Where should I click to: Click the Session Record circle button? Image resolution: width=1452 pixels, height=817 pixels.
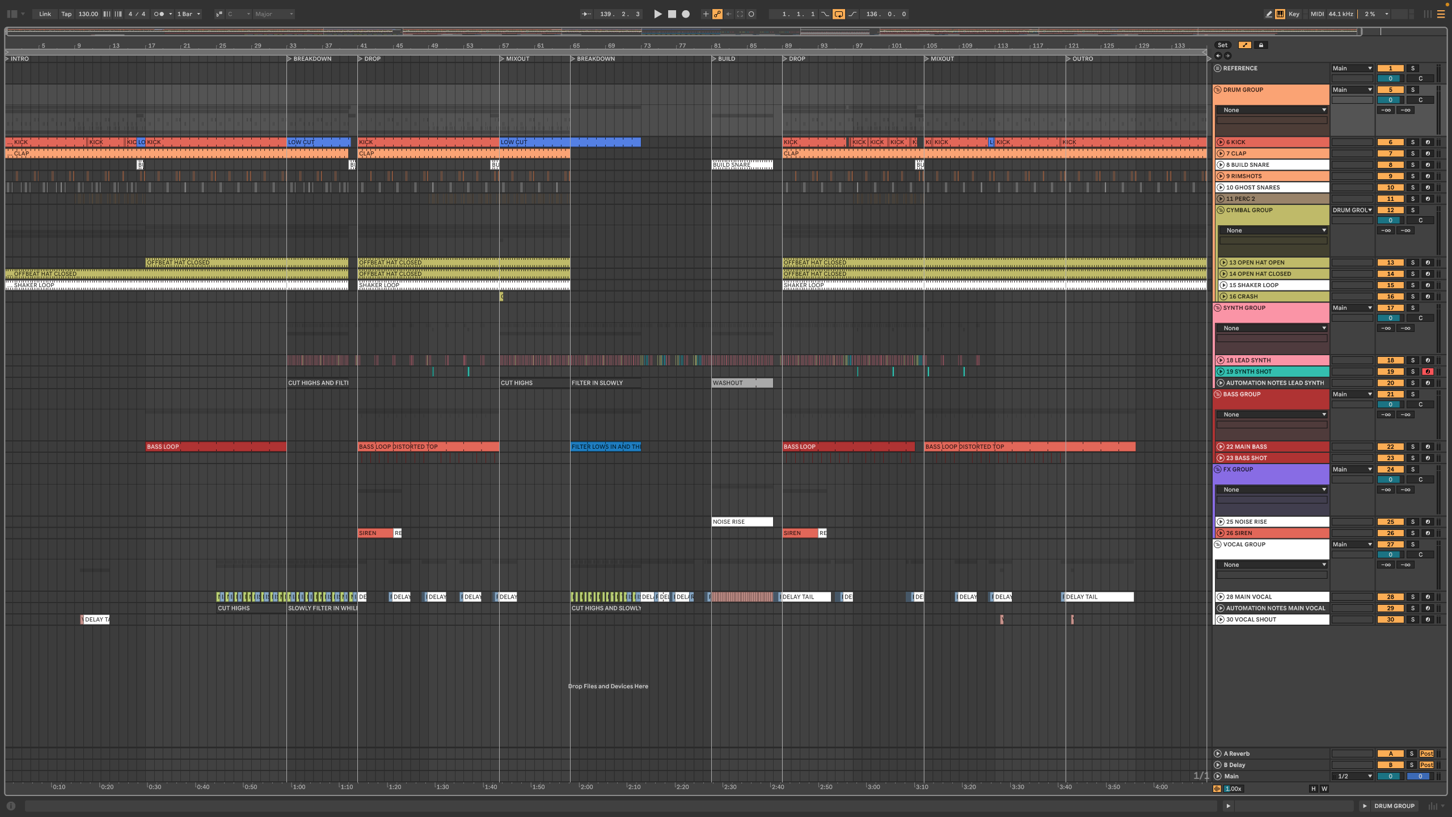coord(752,14)
